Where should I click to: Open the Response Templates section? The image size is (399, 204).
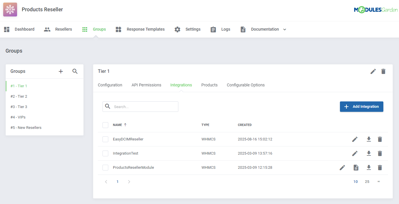pos(145,29)
